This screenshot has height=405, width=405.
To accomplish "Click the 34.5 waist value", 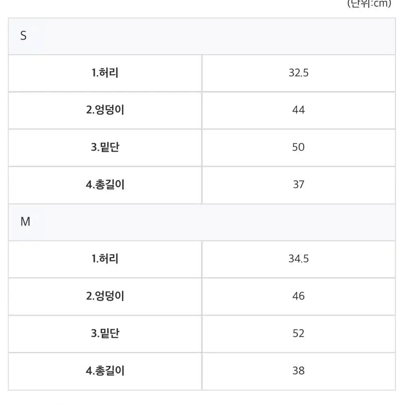I will 299,259.
